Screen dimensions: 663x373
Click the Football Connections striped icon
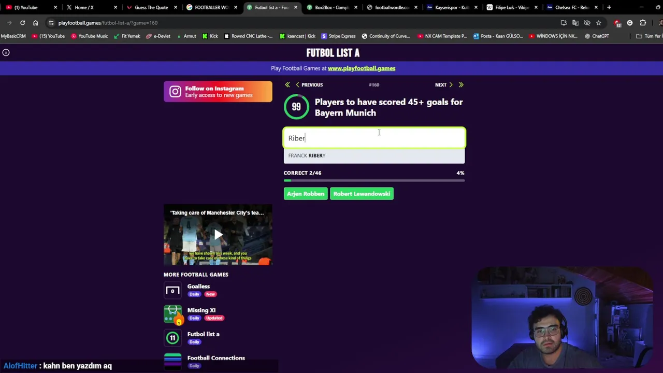click(x=172, y=361)
